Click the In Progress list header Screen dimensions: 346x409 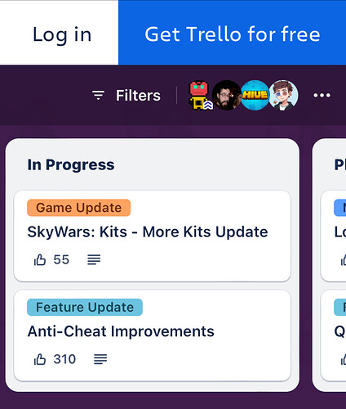pyautogui.click(x=71, y=164)
